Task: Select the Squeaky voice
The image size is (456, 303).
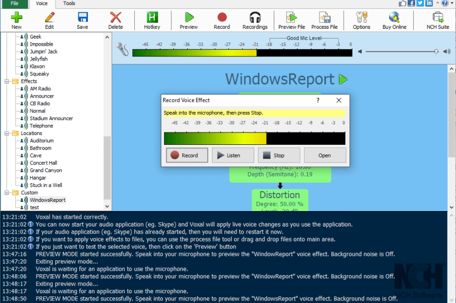Action: click(39, 74)
